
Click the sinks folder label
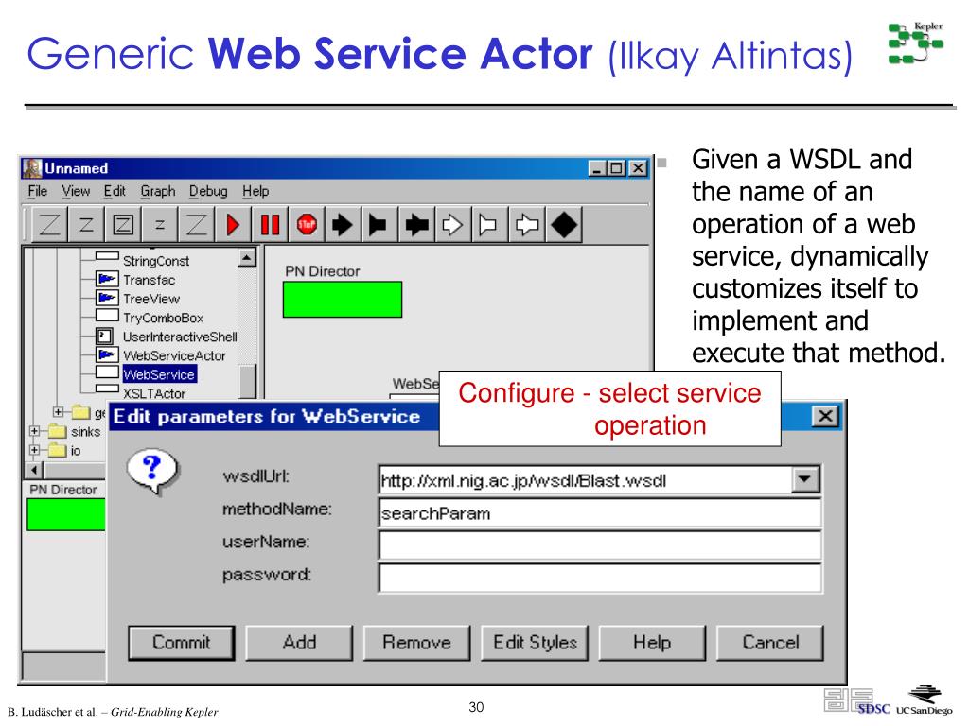point(85,431)
